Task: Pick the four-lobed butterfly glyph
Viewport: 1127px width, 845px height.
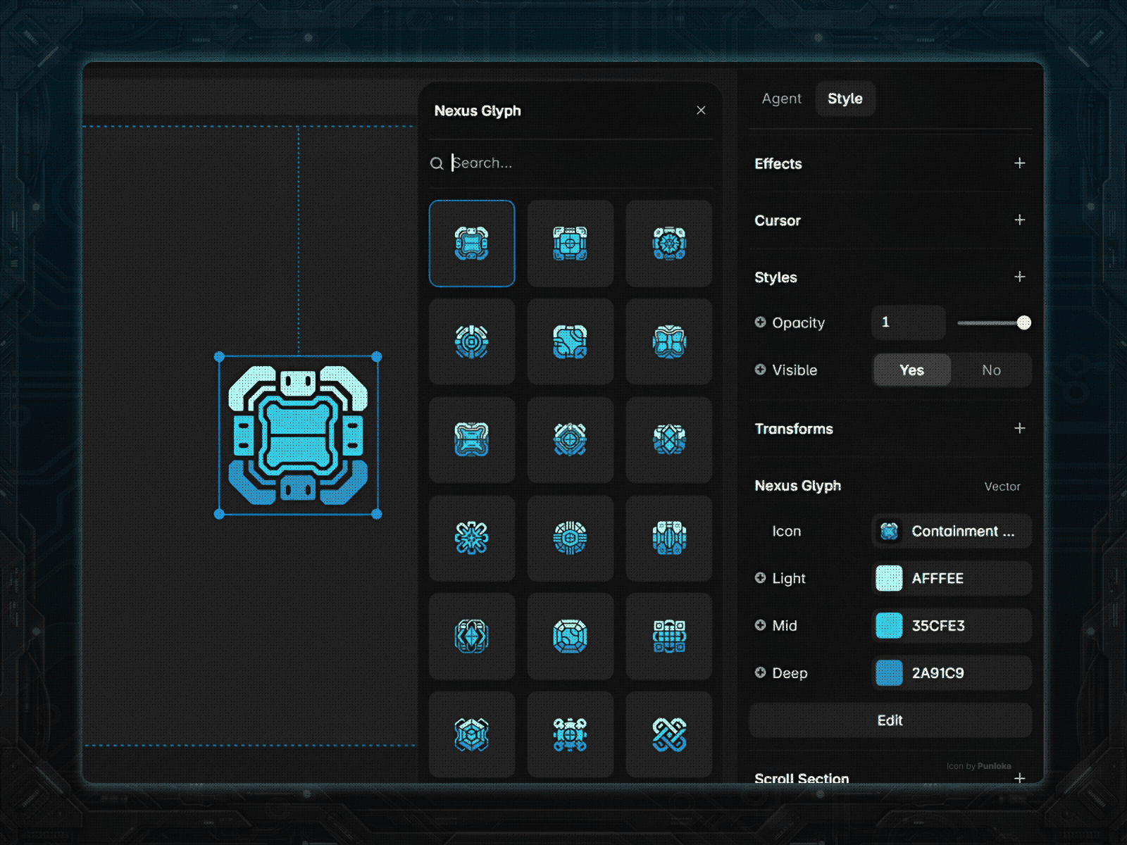Action: [669, 342]
